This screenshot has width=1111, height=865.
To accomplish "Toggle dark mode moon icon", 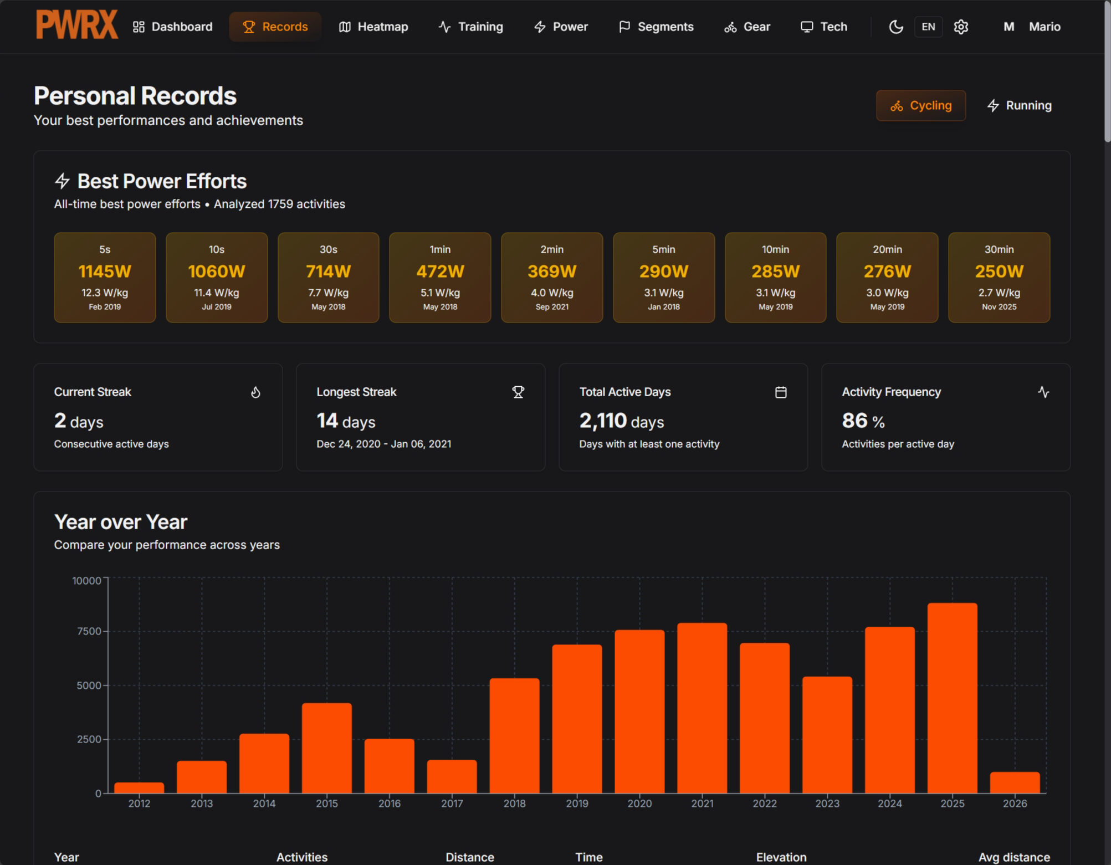I will pyautogui.click(x=895, y=27).
